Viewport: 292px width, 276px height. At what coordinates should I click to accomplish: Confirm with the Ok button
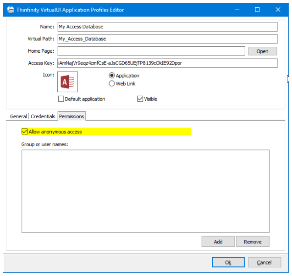click(228, 262)
